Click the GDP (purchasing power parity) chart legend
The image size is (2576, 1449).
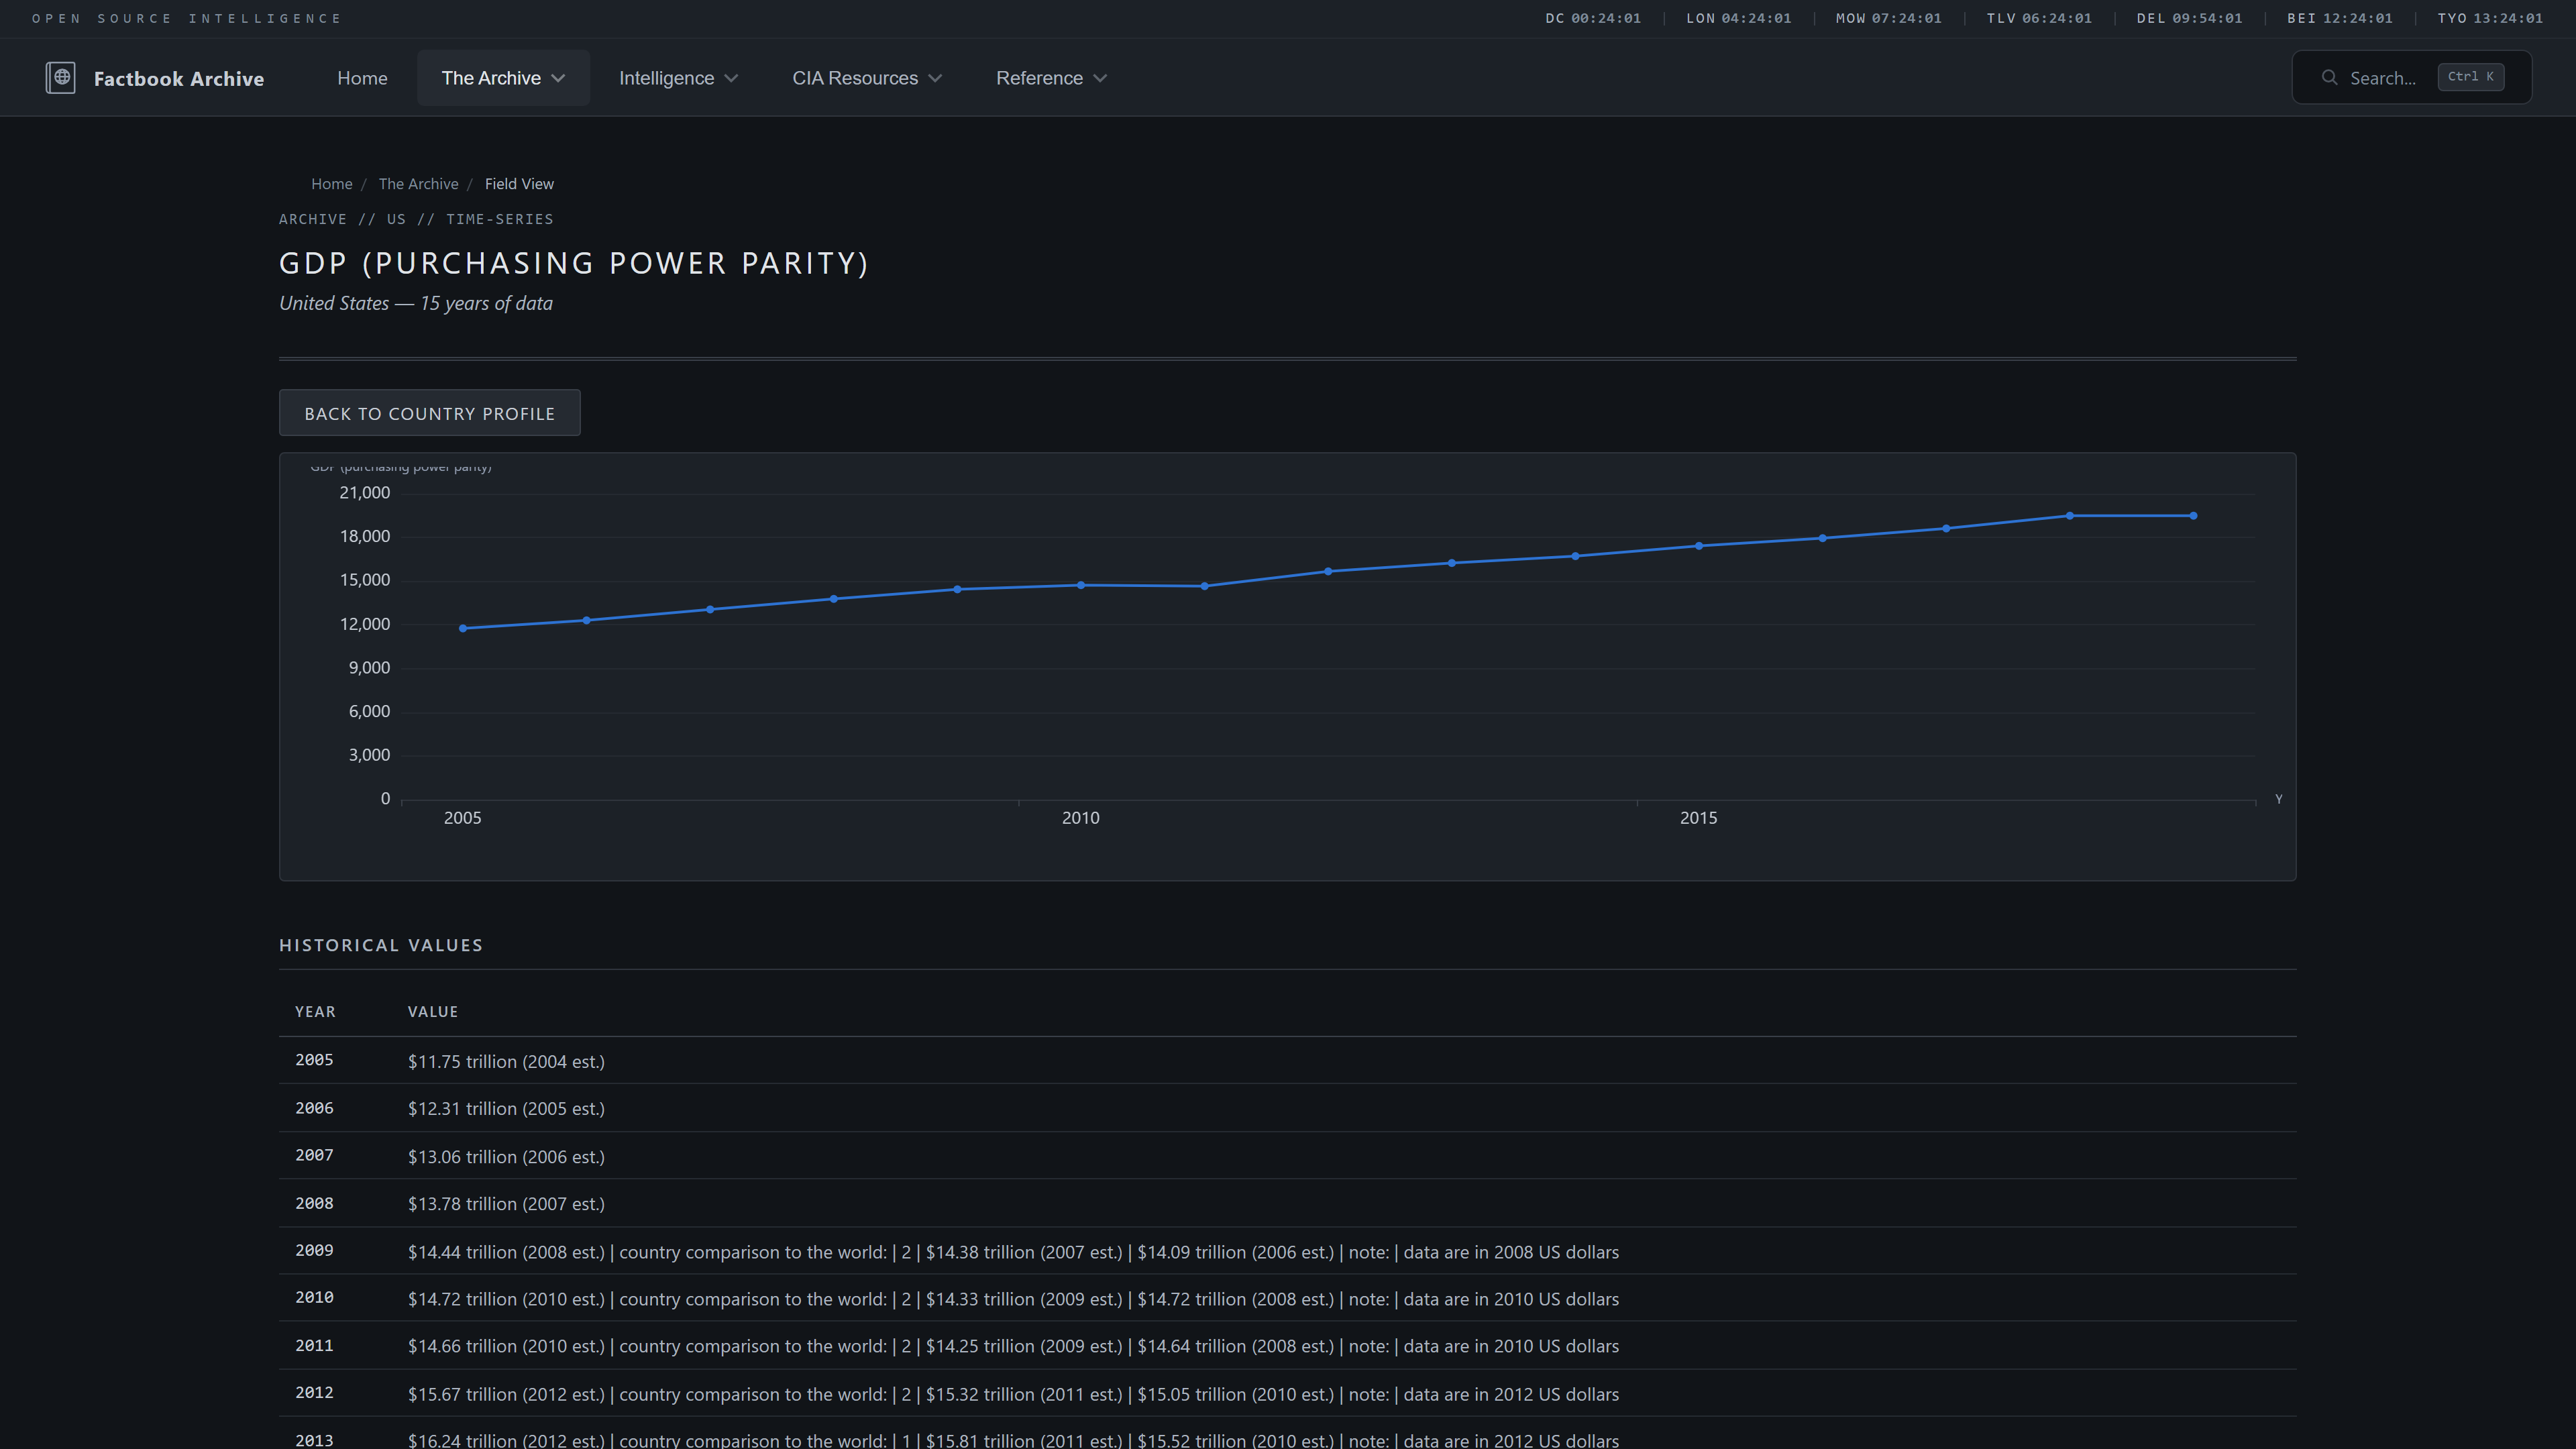(x=402, y=466)
